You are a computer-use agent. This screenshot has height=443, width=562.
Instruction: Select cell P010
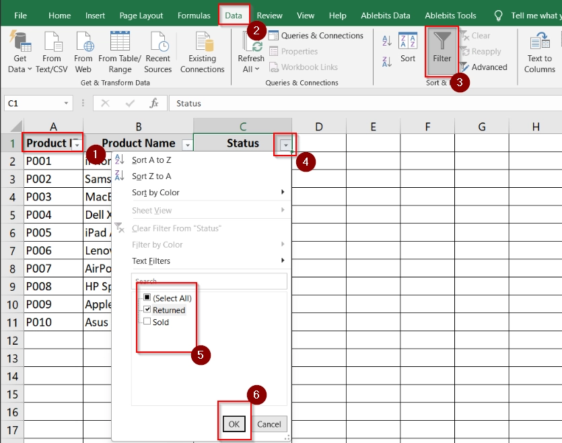53,322
